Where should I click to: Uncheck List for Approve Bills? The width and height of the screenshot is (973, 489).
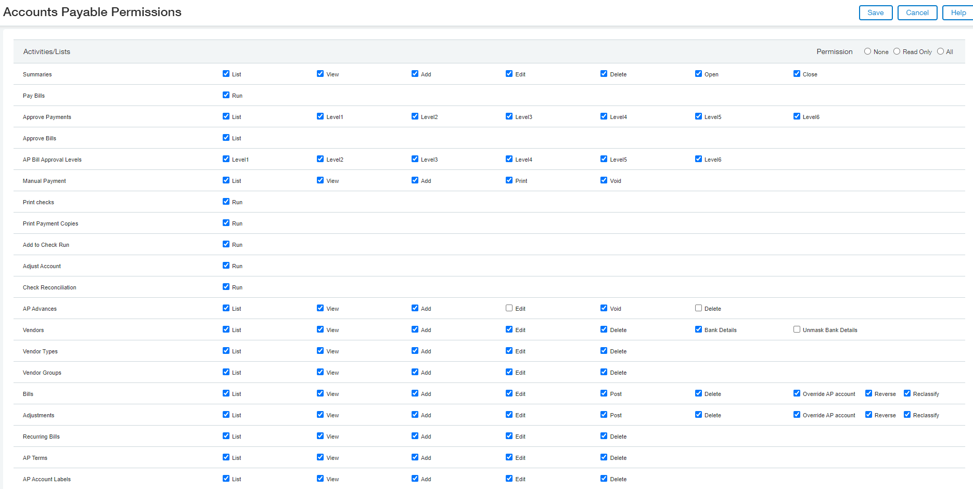pyautogui.click(x=226, y=138)
